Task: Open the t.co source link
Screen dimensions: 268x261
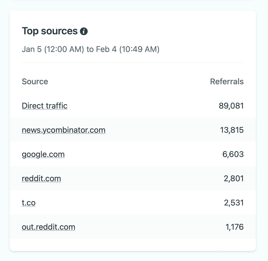Action: 29,203
